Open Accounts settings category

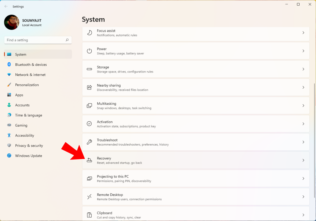(38, 105)
